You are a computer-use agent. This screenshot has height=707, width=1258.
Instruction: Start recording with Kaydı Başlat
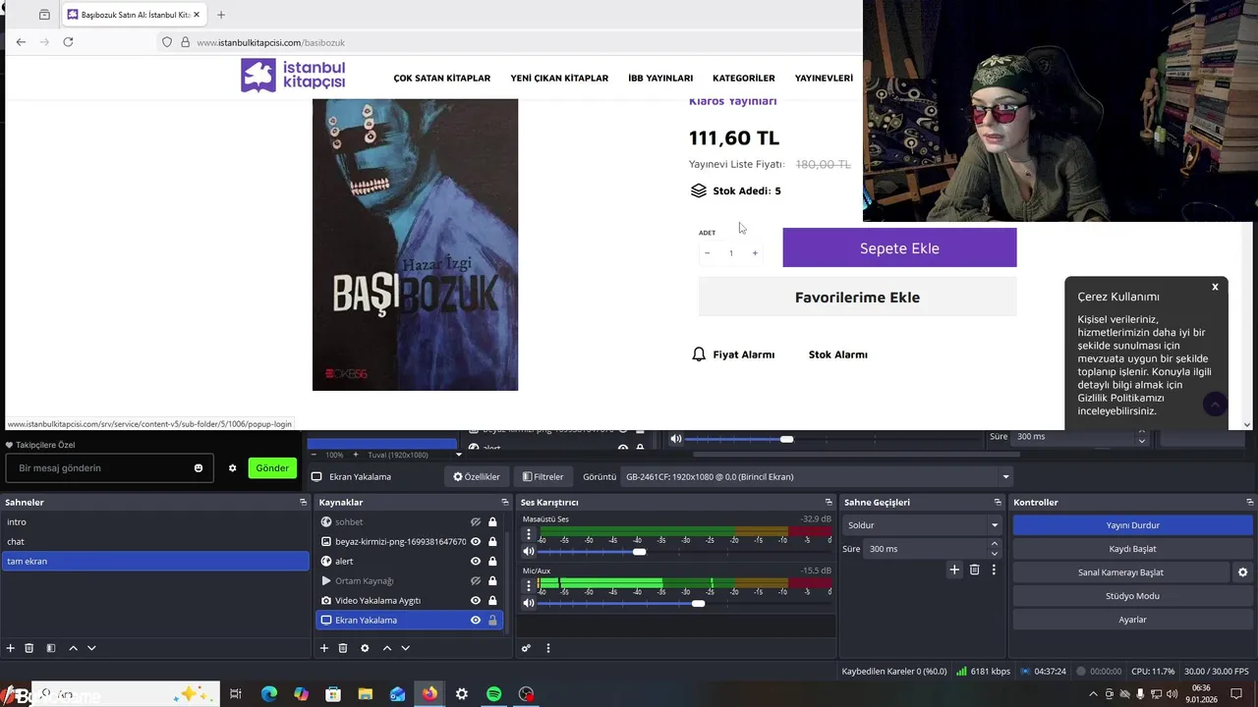coord(1132,549)
